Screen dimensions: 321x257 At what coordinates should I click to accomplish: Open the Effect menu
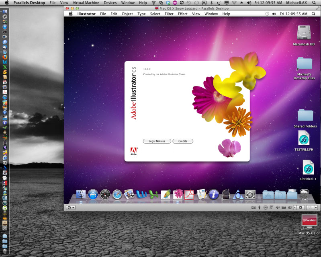(x=183, y=14)
